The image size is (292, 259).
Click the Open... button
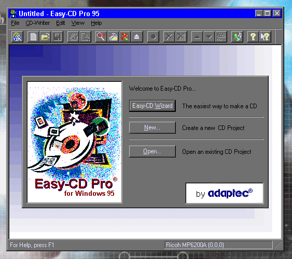pyautogui.click(x=152, y=151)
